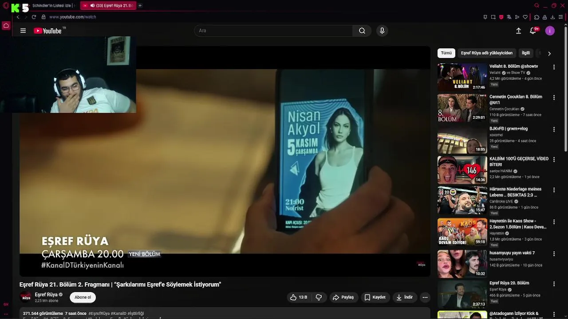
Task: Open Easy Setup sliders icon
Action: (x=561, y=17)
